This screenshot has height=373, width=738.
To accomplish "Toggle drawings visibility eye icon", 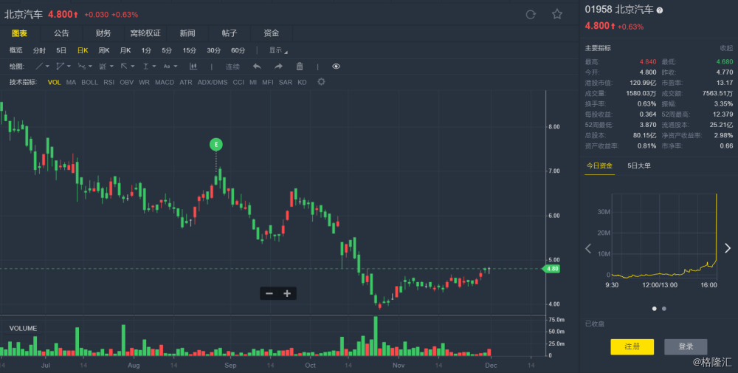I will point(336,66).
